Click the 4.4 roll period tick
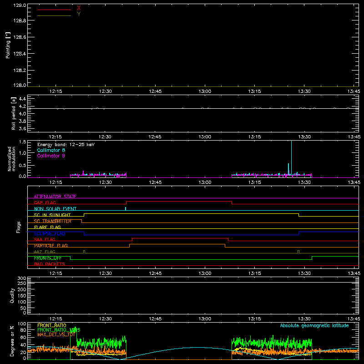This screenshot has width=364, height=364. (22, 99)
